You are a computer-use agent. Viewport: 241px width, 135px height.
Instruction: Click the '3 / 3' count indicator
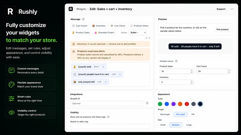click(x=148, y=38)
